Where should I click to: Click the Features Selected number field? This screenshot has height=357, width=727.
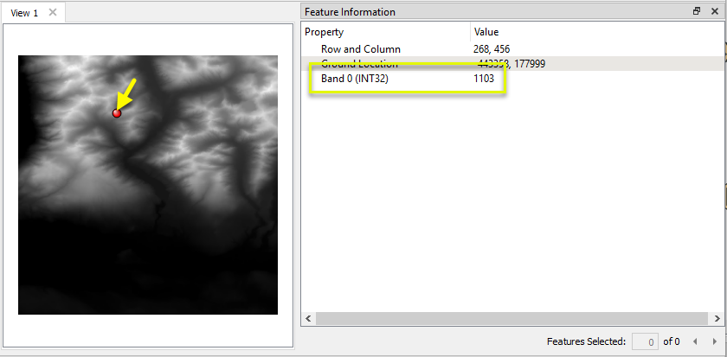pyautogui.click(x=646, y=342)
